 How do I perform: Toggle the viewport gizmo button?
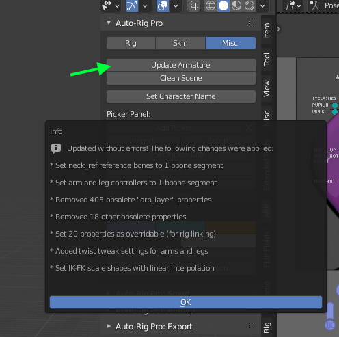coord(132,5)
